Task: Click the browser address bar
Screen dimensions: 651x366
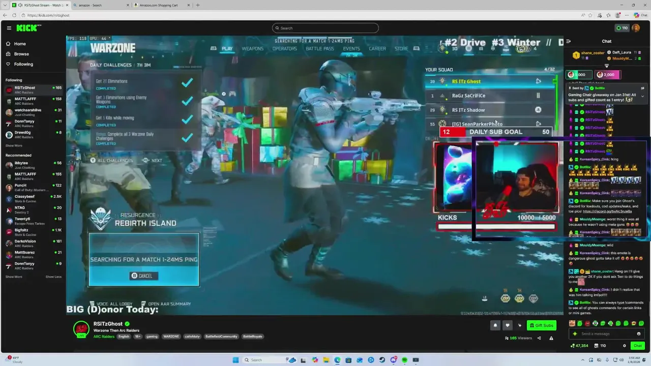Action: click(300, 15)
